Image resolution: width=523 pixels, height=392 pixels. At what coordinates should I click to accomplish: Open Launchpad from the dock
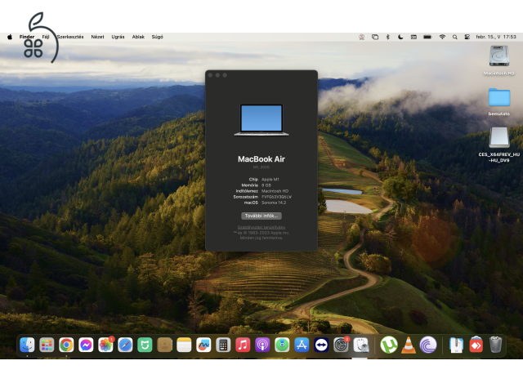click(47, 345)
